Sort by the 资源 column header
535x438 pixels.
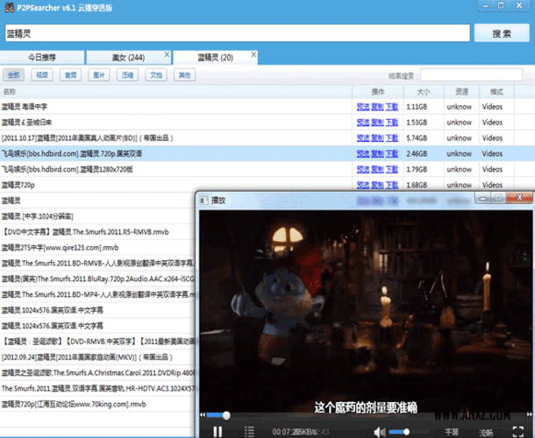coord(461,92)
